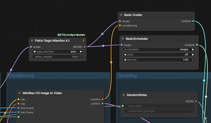
Task: Open help question mark on Patch Sage Attention
Action: tap(83, 41)
